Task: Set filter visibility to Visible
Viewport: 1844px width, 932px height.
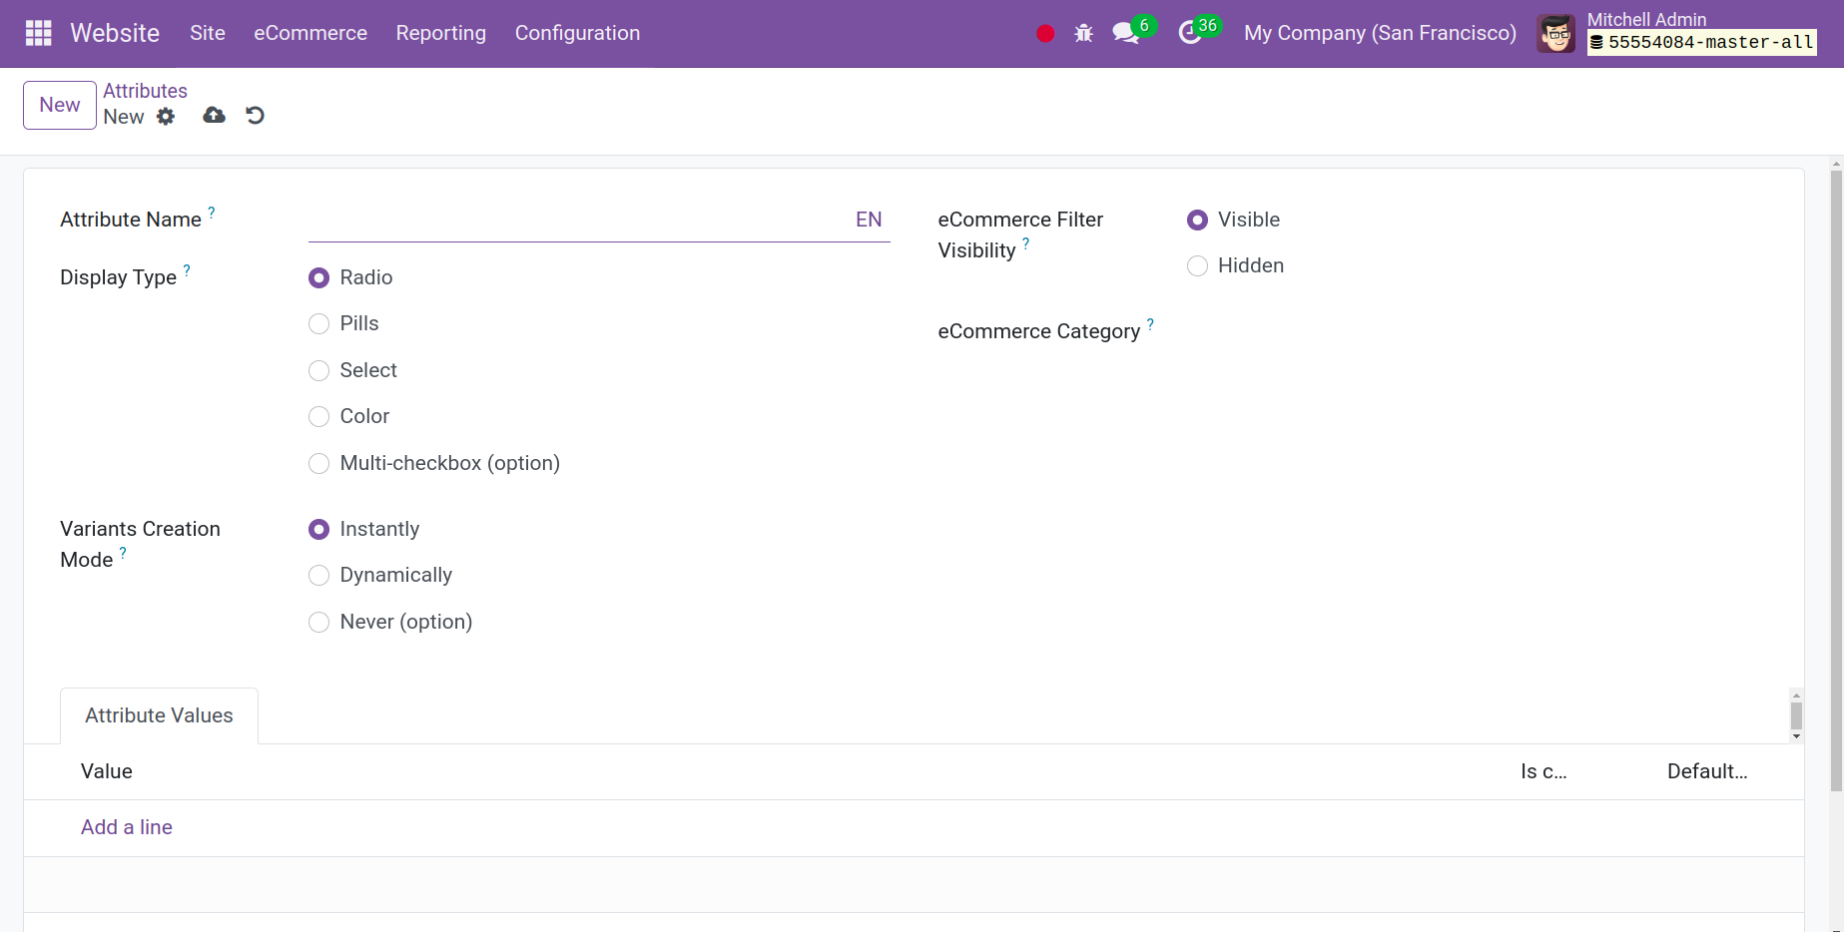Action: [x=1197, y=220]
